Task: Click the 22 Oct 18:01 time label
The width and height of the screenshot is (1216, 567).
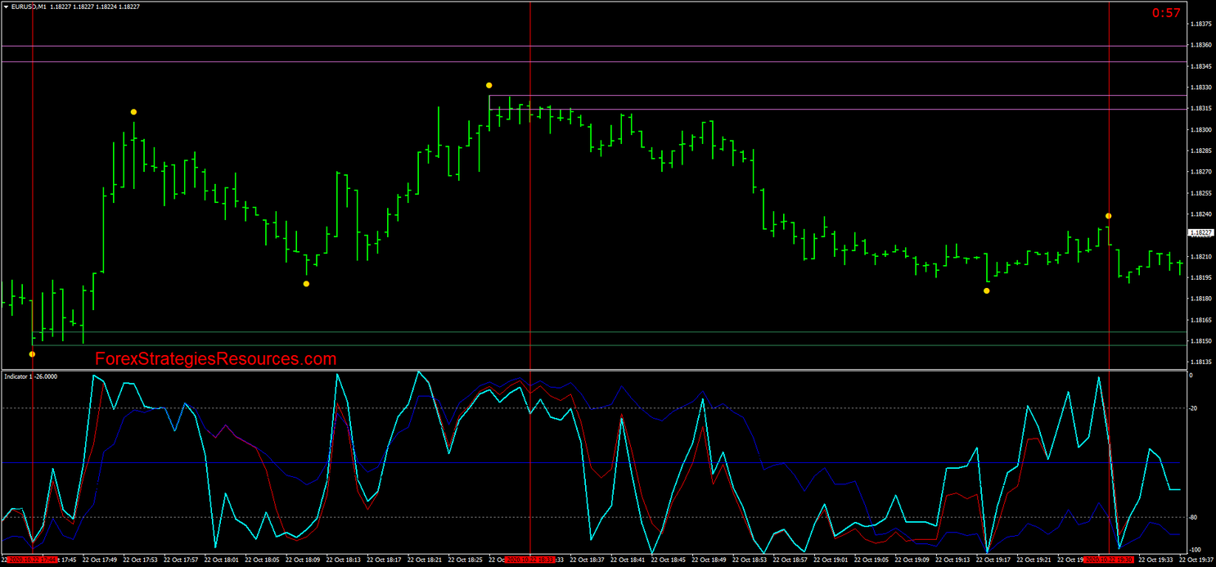Action: pos(222,560)
